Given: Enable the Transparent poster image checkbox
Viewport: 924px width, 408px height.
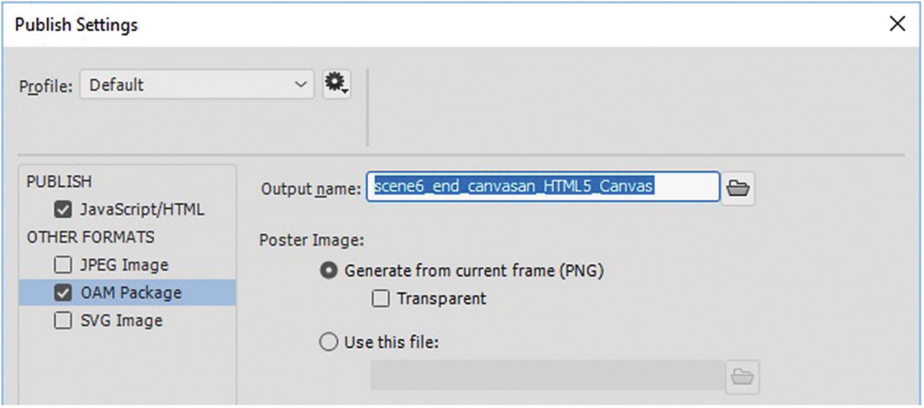Looking at the screenshot, I should 381,299.
